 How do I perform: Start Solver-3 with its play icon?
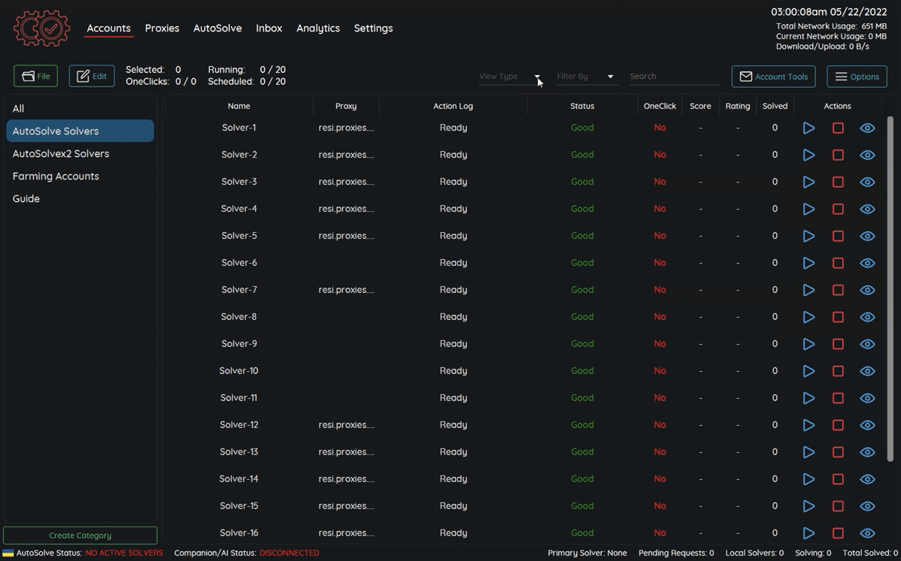point(808,182)
